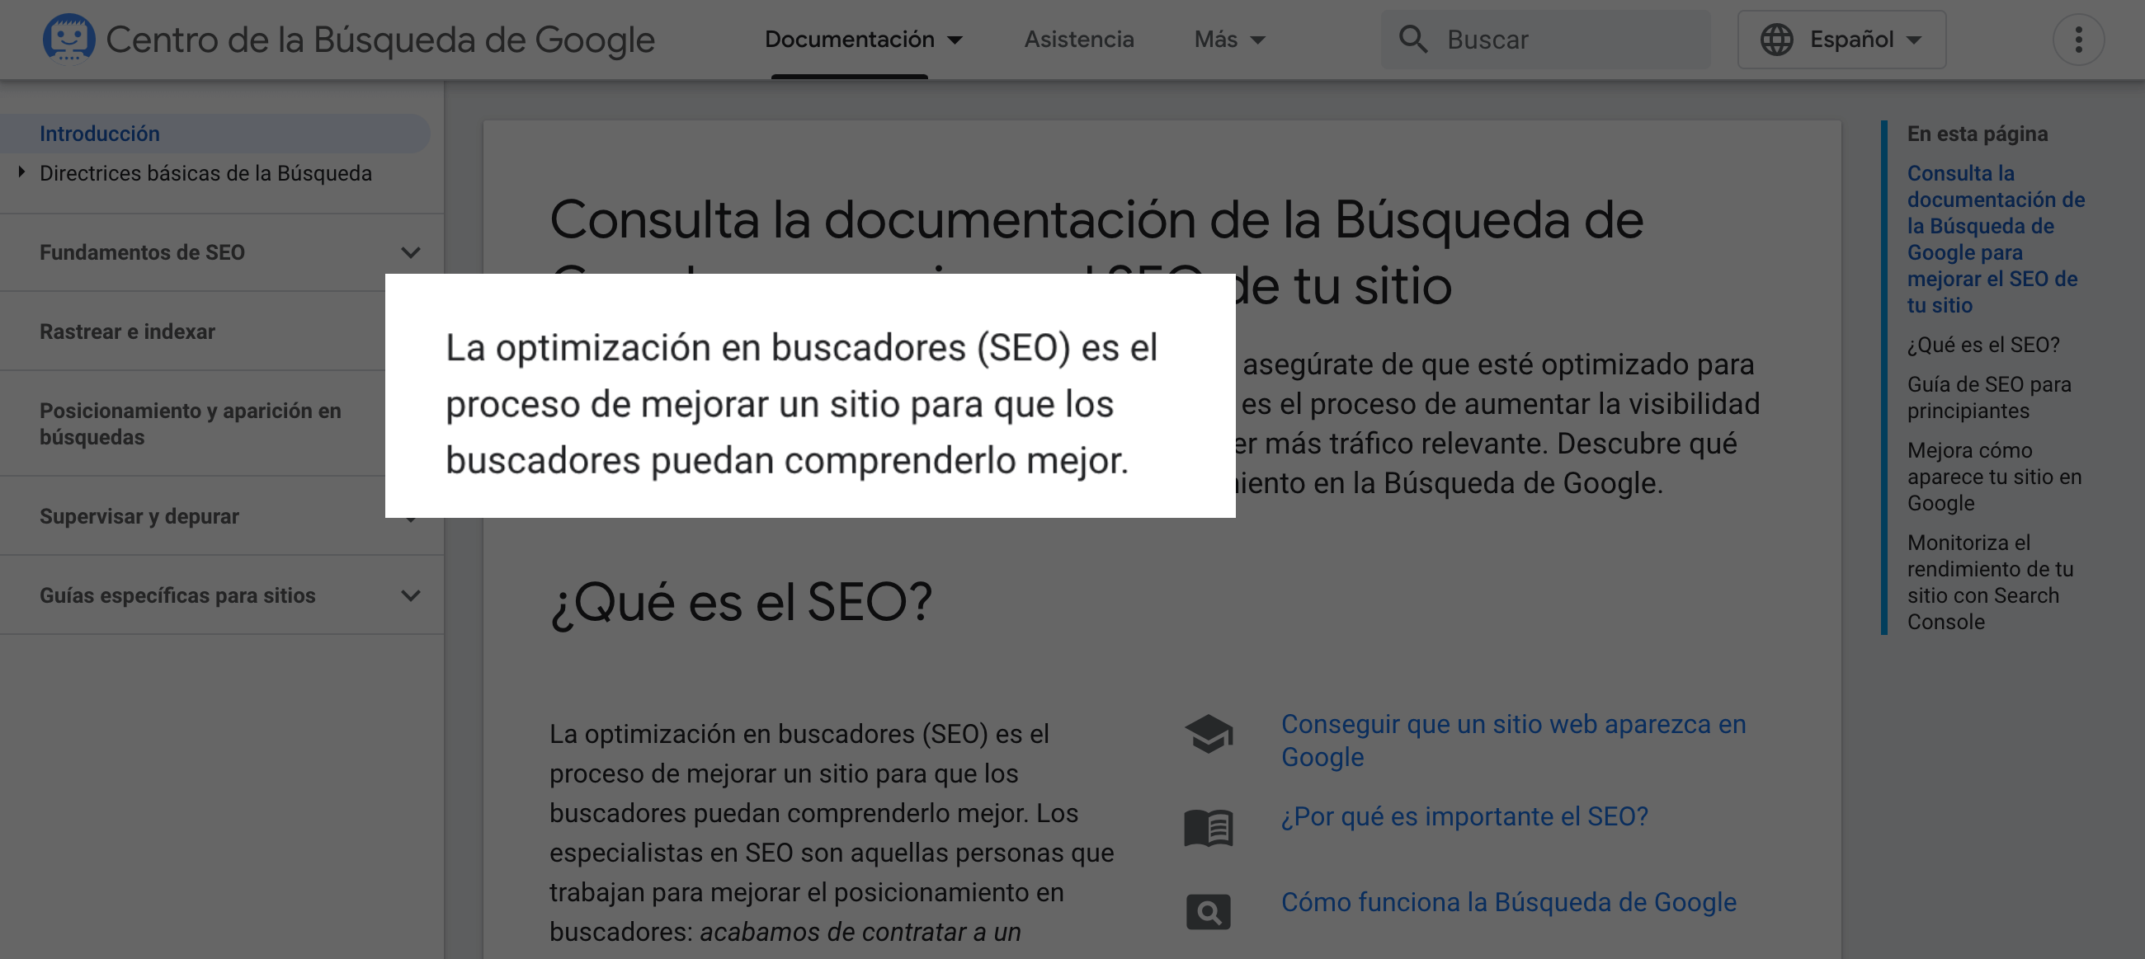Viewport: 2145px width, 959px height.
Task: Click the search page icon near Cómo funciona
Action: pyautogui.click(x=1209, y=912)
